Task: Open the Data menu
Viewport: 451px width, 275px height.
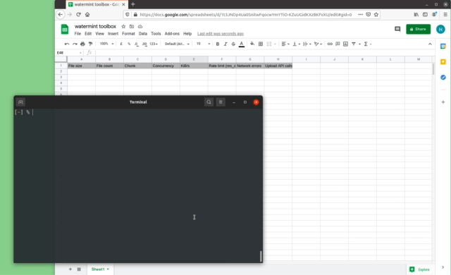Action: click(142, 34)
